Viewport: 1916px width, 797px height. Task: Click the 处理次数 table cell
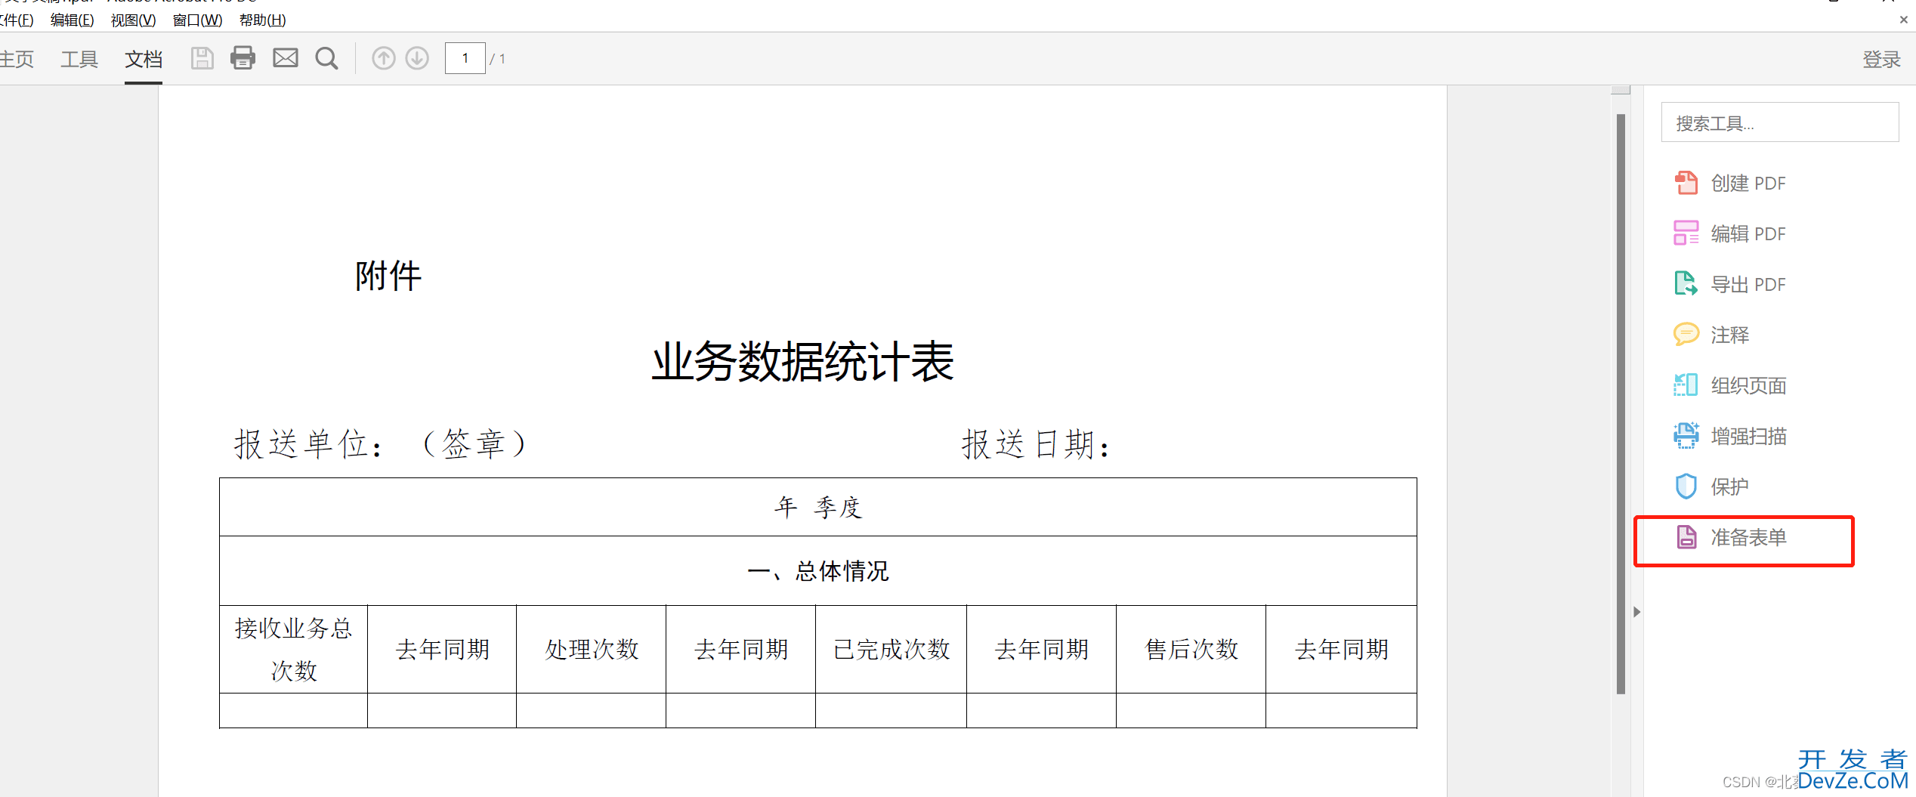click(x=592, y=650)
